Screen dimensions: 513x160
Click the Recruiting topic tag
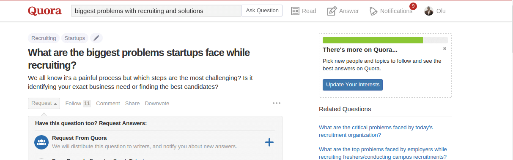(x=44, y=38)
